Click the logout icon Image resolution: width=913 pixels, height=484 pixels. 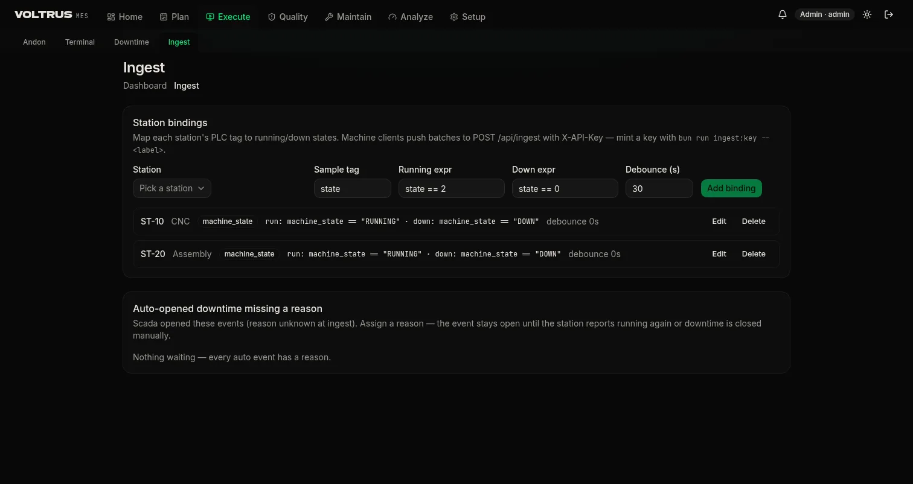tap(889, 14)
